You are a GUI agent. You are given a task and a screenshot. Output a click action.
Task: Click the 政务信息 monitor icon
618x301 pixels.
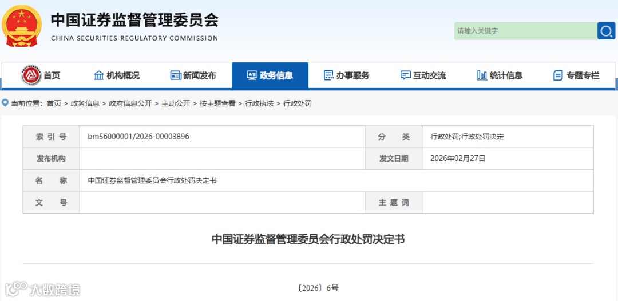pyautogui.click(x=252, y=75)
